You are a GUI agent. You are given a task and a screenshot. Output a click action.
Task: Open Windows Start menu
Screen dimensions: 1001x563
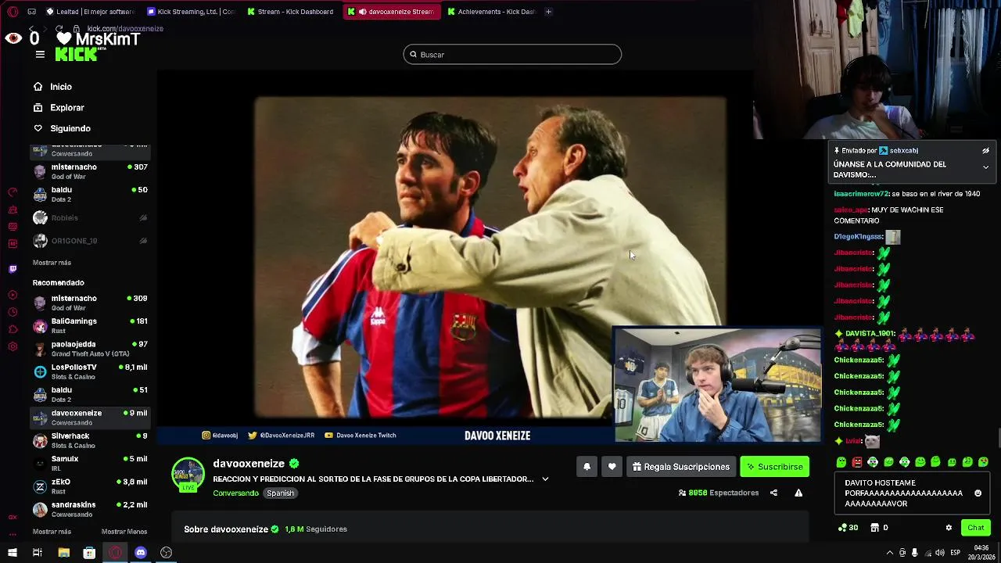pyautogui.click(x=13, y=553)
